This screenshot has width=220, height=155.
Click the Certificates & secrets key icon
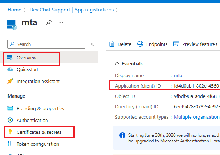point(10,132)
